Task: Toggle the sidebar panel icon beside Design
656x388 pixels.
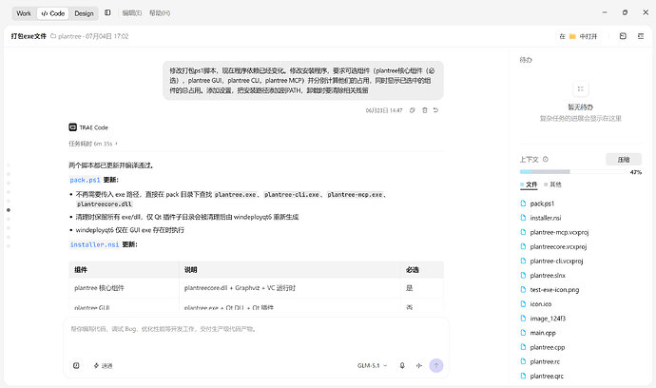Action: 107,13
